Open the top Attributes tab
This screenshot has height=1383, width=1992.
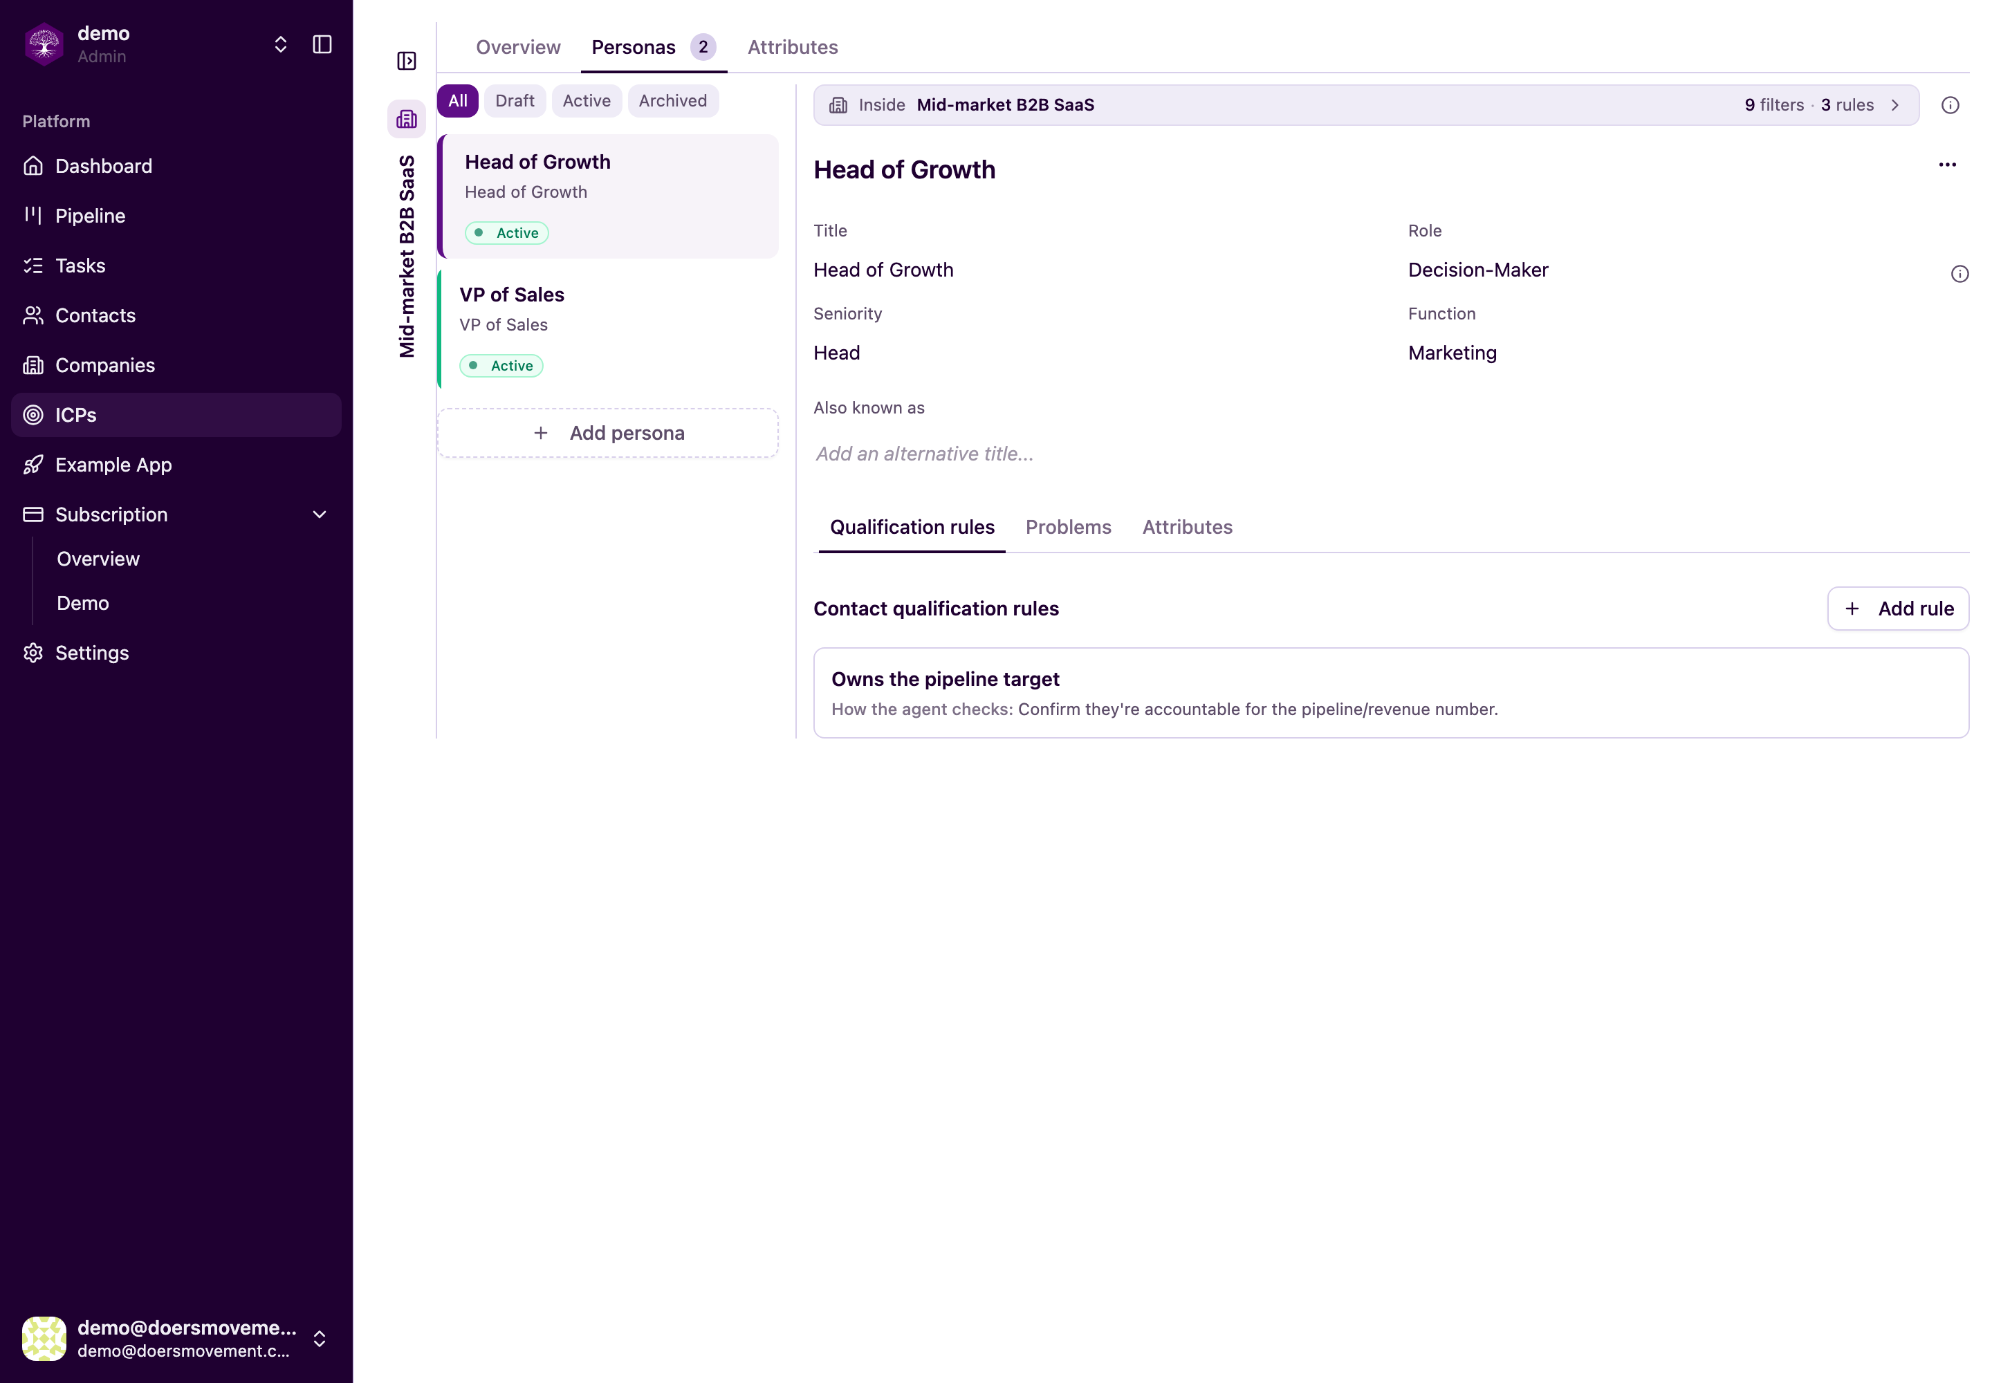[x=792, y=47]
